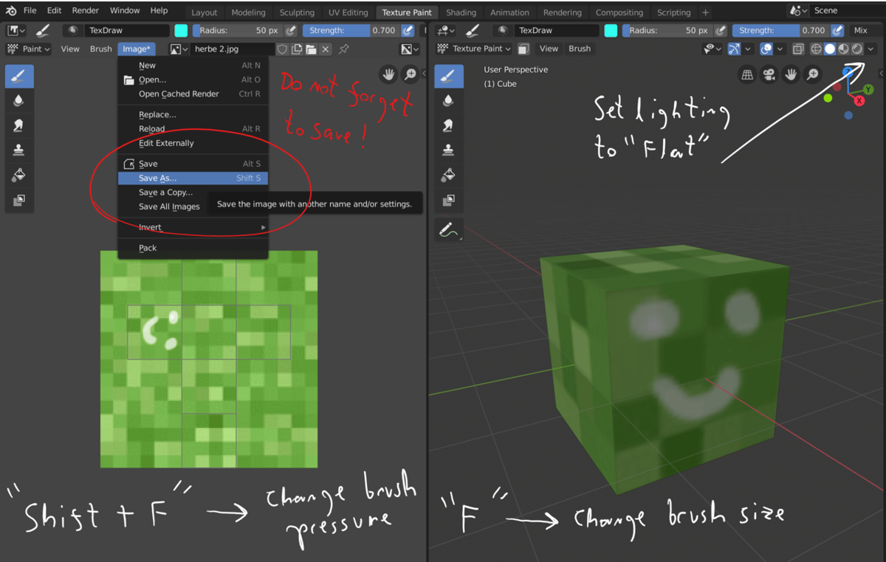This screenshot has width=886, height=562.
Task: Enable solid shading mode
Action: pyautogui.click(x=830, y=49)
